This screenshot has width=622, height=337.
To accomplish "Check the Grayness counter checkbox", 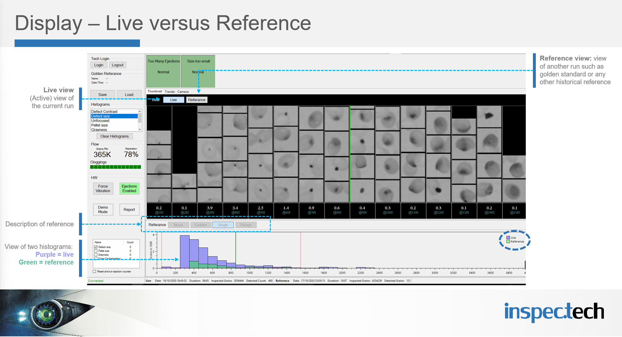I will (96, 255).
